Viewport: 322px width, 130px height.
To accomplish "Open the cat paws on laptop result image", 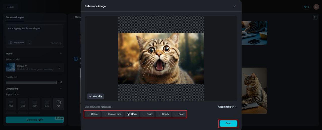I will [x=254, y=33].
